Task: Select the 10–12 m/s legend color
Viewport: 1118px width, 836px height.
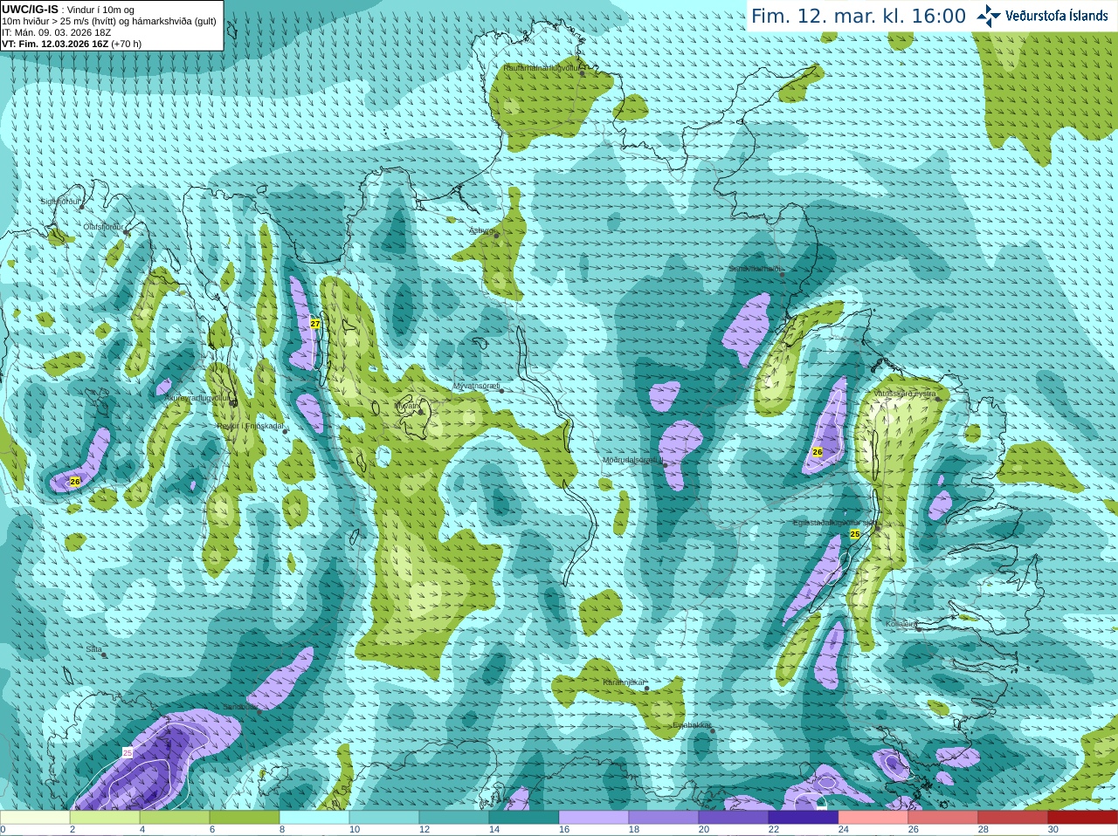Action: tap(384, 818)
